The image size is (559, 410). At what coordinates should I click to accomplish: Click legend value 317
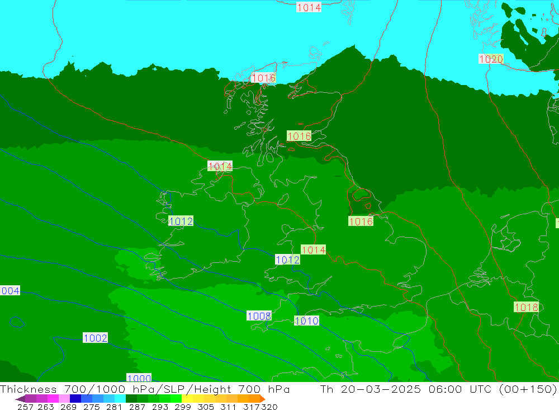point(251,407)
